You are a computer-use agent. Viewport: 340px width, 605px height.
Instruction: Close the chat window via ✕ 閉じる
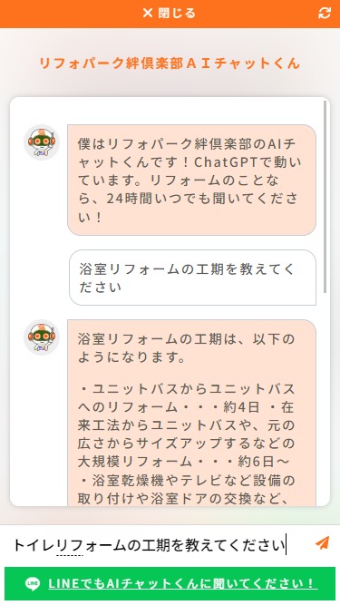[170, 13]
